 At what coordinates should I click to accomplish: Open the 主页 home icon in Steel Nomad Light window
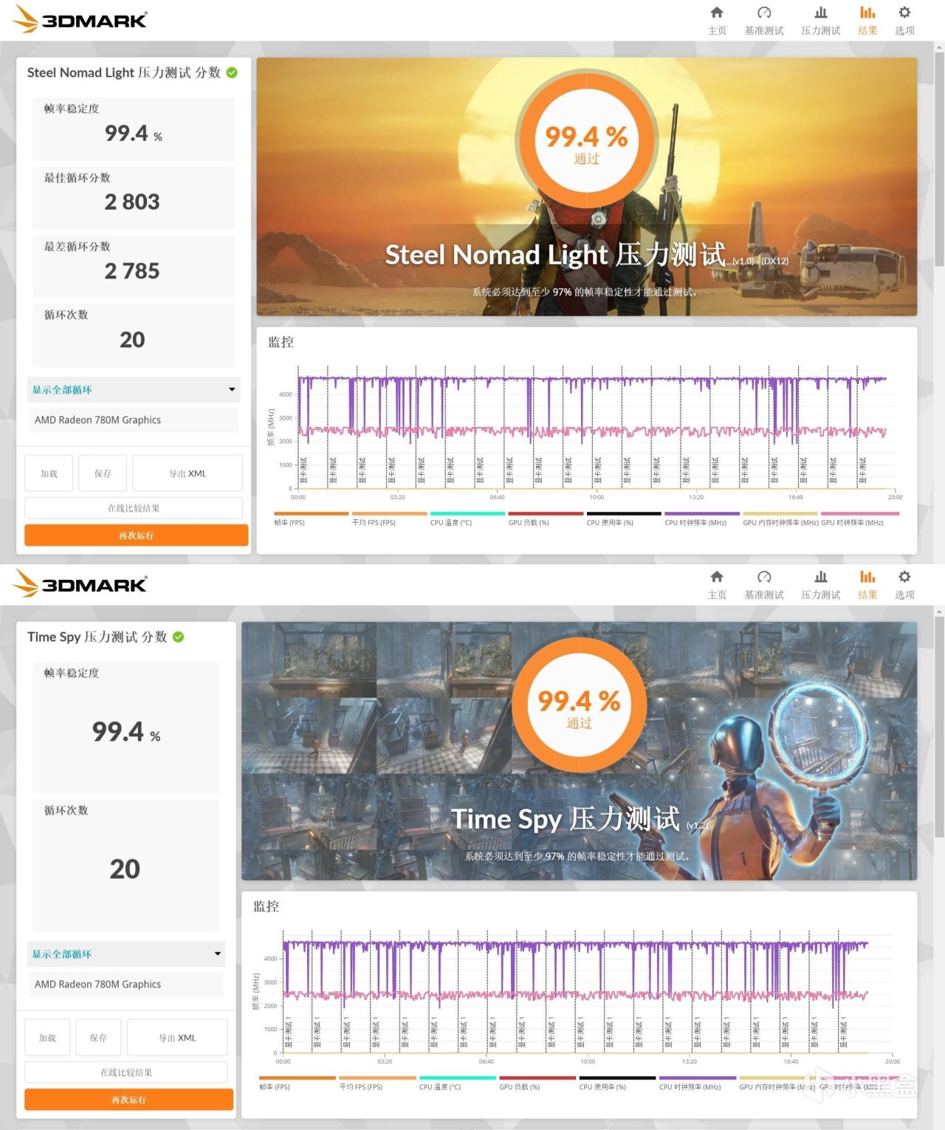[717, 13]
